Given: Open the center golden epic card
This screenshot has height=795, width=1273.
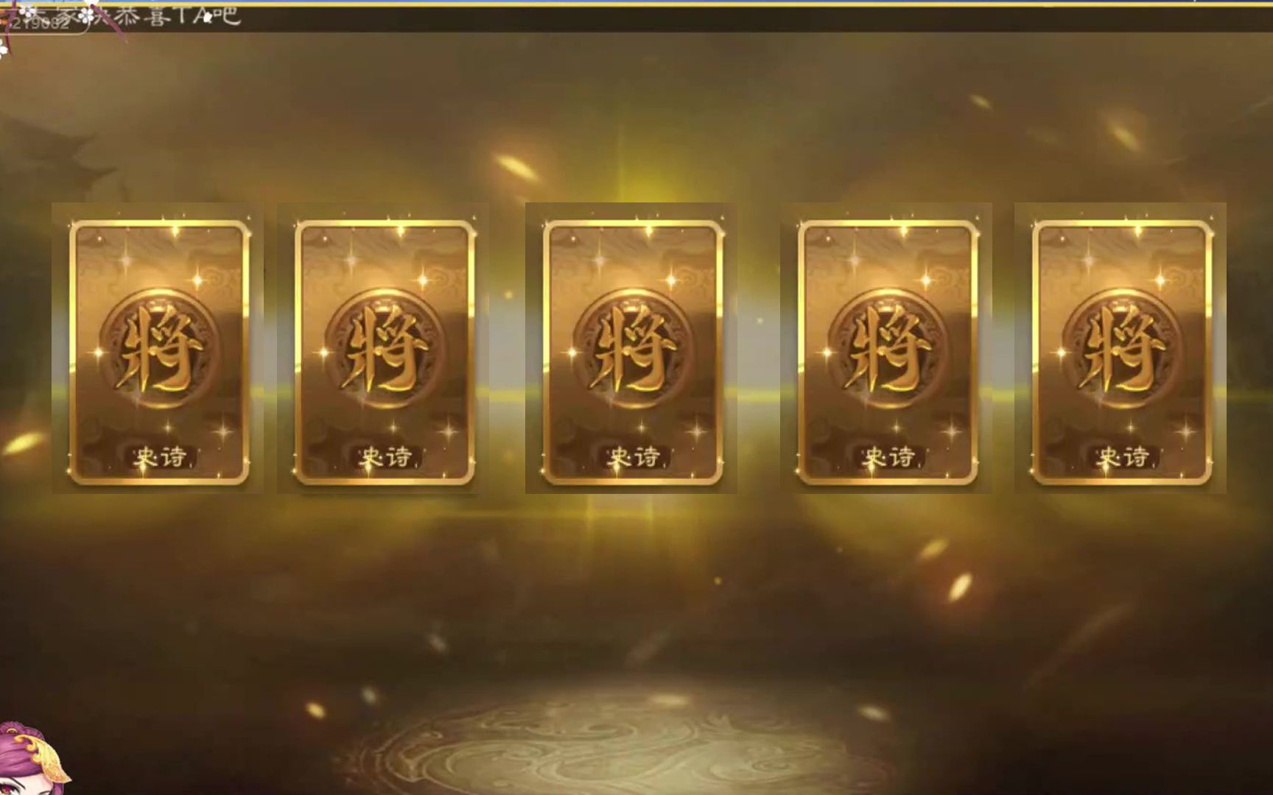Looking at the screenshot, I should click(x=633, y=352).
